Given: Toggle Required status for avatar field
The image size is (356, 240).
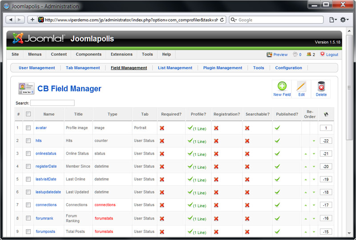Looking at the screenshot, I should point(162,128).
